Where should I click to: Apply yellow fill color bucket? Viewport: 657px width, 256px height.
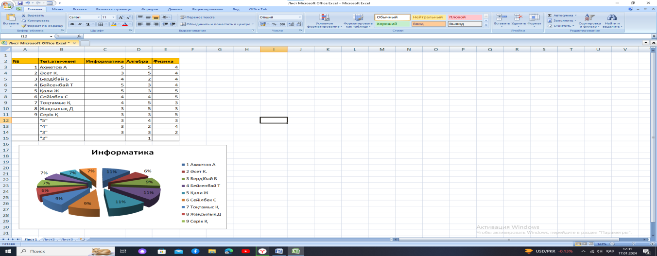point(113,24)
